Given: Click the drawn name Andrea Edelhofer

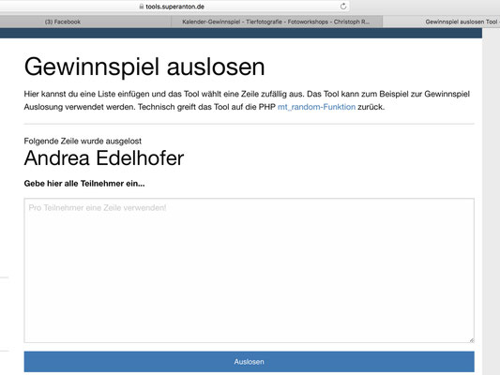Looking at the screenshot, I should point(104,158).
